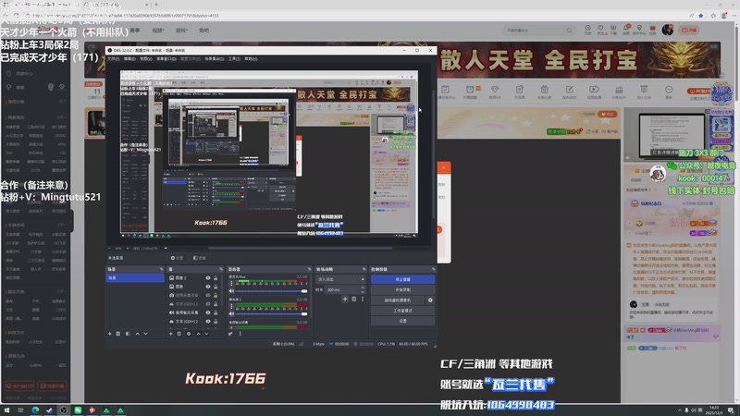Move scene up with arrow icon
Screen dimensions: 740x416
(x=137, y=334)
